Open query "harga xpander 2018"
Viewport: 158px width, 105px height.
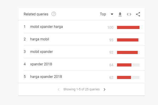pos(46,77)
